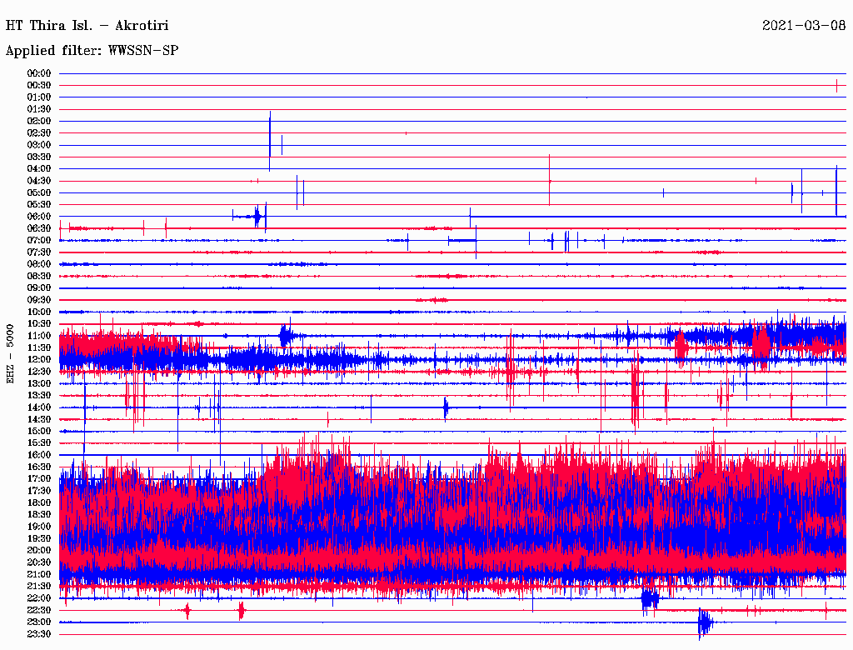Screen dimensions: 853x650
Task: Click the red spike at the end of the 00:30 trace
Action: click(x=836, y=86)
